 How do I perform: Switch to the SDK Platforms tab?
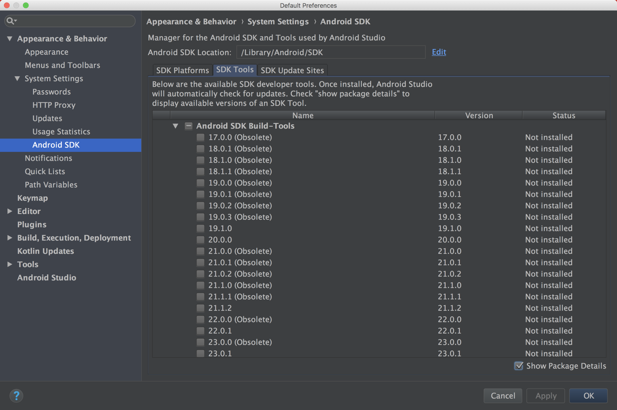183,70
